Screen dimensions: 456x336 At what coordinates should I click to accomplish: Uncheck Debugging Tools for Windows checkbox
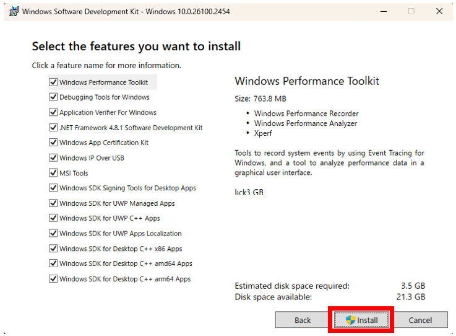pyautogui.click(x=53, y=97)
